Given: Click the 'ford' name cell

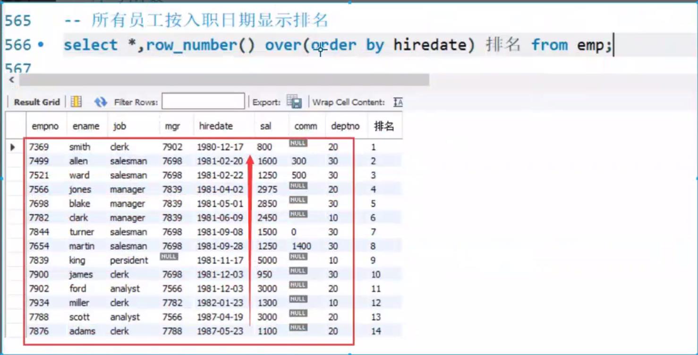Looking at the screenshot, I should (78, 289).
